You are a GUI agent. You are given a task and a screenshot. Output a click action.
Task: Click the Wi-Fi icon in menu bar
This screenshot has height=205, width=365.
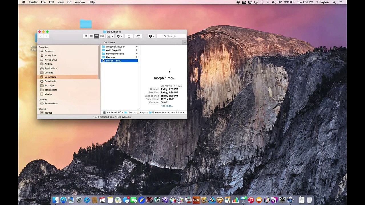coord(280,2)
